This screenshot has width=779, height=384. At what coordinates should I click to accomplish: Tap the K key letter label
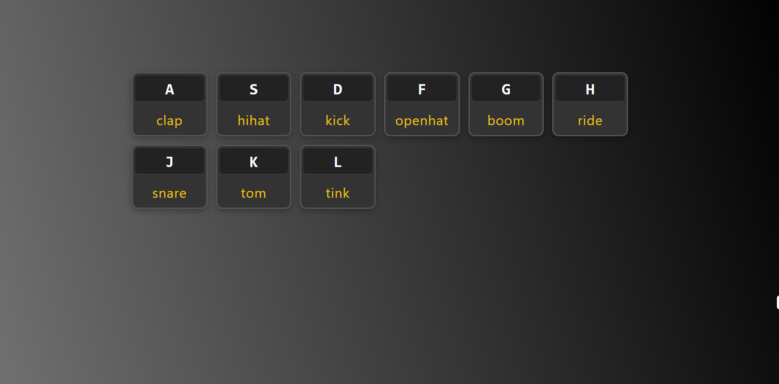click(x=254, y=162)
